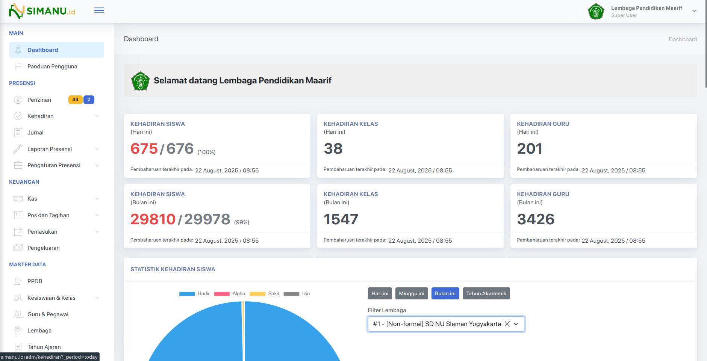The height and width of the screenshot is (361, 707).
Task: Click the blue 2 Perizinan badge
Action: (89, 100)
